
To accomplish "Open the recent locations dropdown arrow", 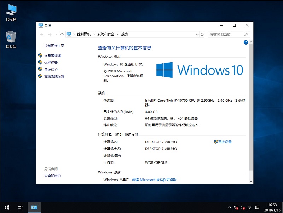I will [56, 34].
